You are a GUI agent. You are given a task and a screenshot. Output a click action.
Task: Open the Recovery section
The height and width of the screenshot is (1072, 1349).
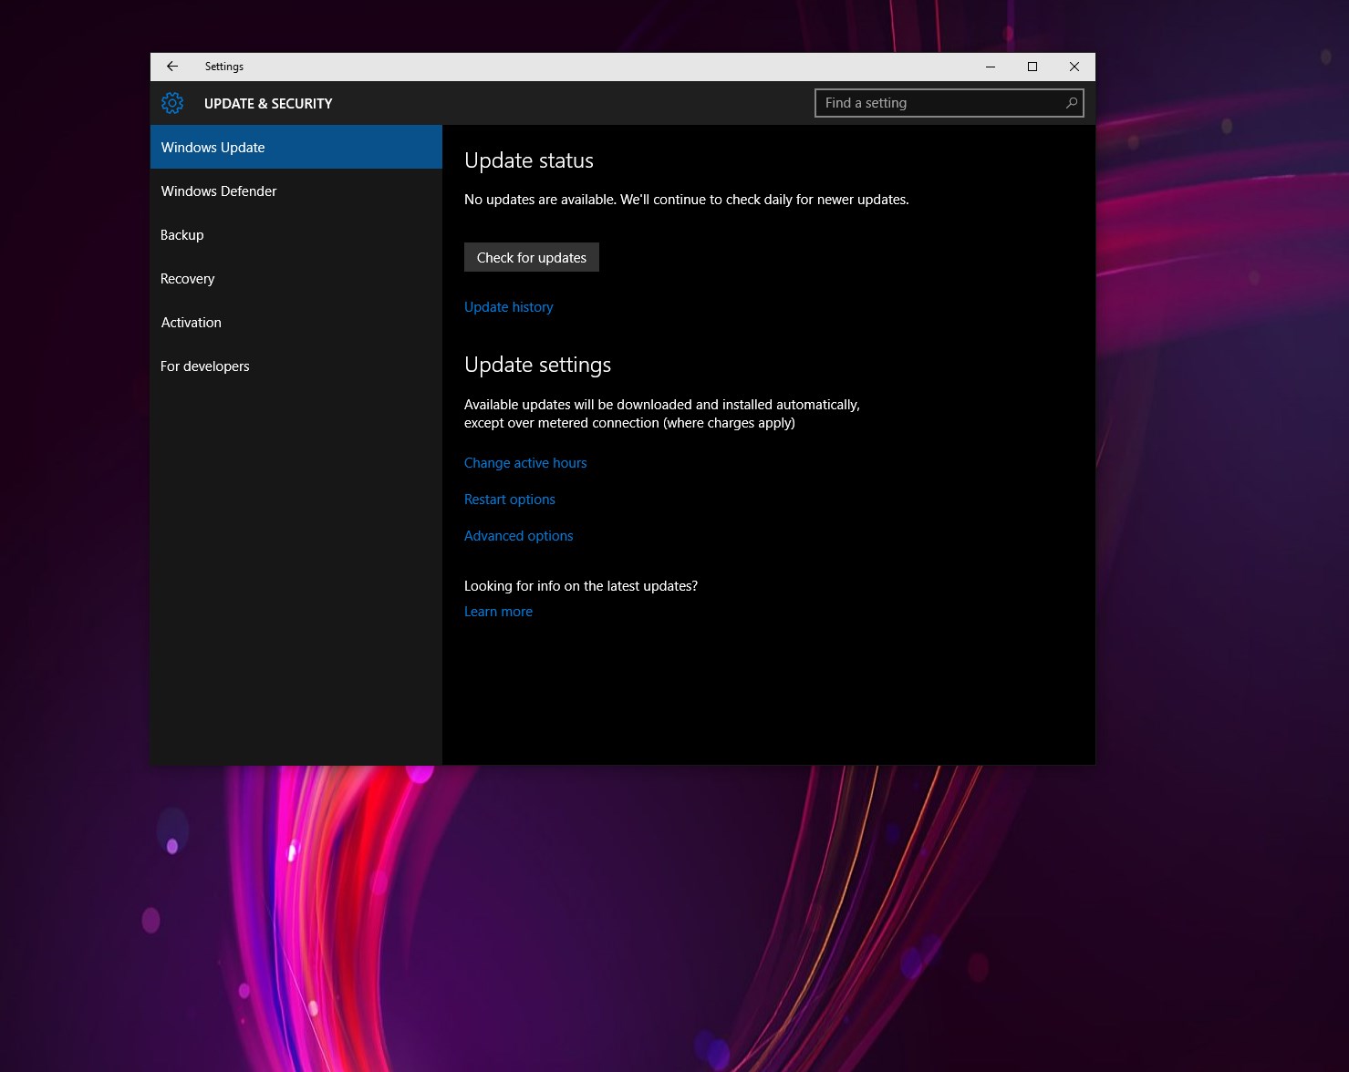pyautogui.click(x=188, y=279)
